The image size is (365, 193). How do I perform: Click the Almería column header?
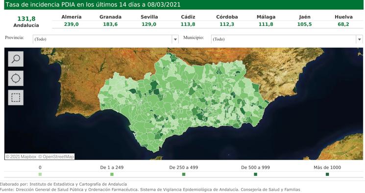(72, 17)
